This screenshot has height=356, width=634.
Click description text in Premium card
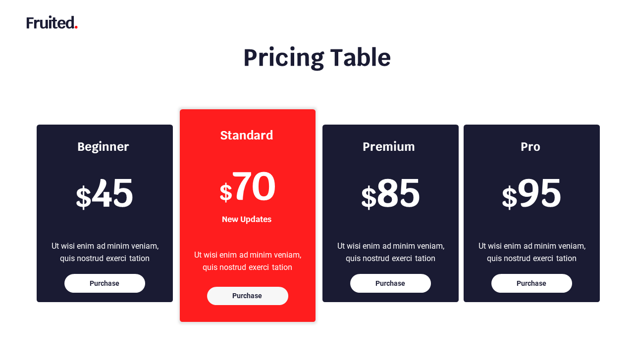point(391,252)
